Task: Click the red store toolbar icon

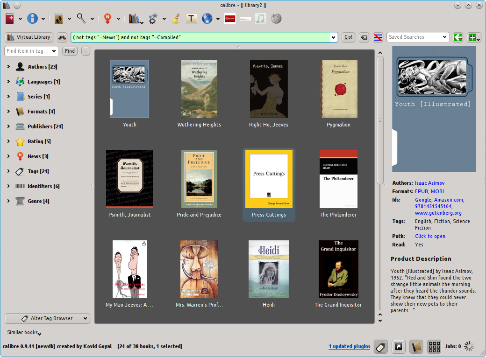Action: [229, 19]
